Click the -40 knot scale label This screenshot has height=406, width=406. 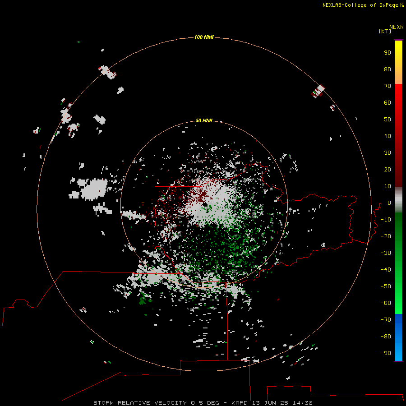(x=386, y=270)
